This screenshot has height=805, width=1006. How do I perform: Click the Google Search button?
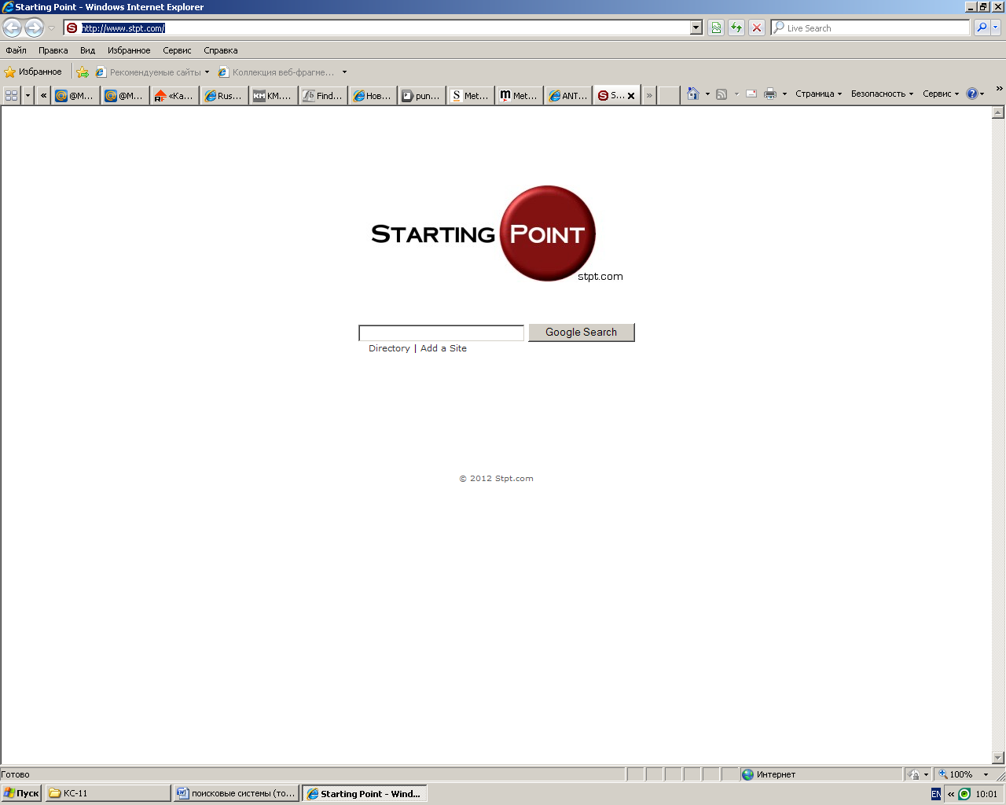tap(581, 333)
